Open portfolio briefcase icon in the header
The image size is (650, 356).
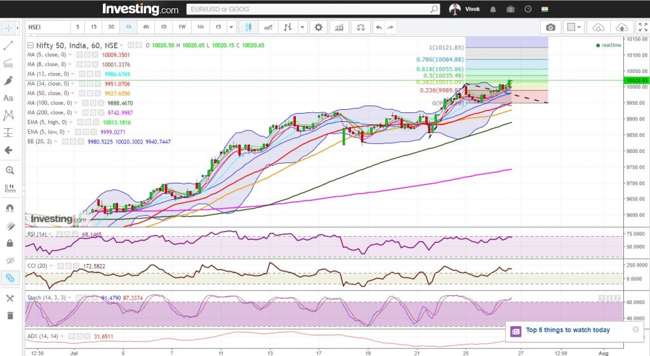tap(511, 9)
